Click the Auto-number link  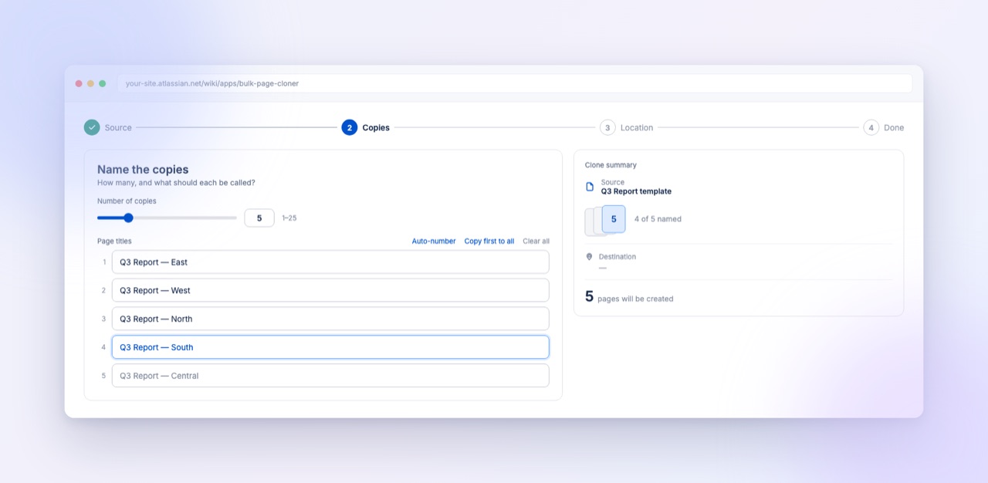(434, 241)
